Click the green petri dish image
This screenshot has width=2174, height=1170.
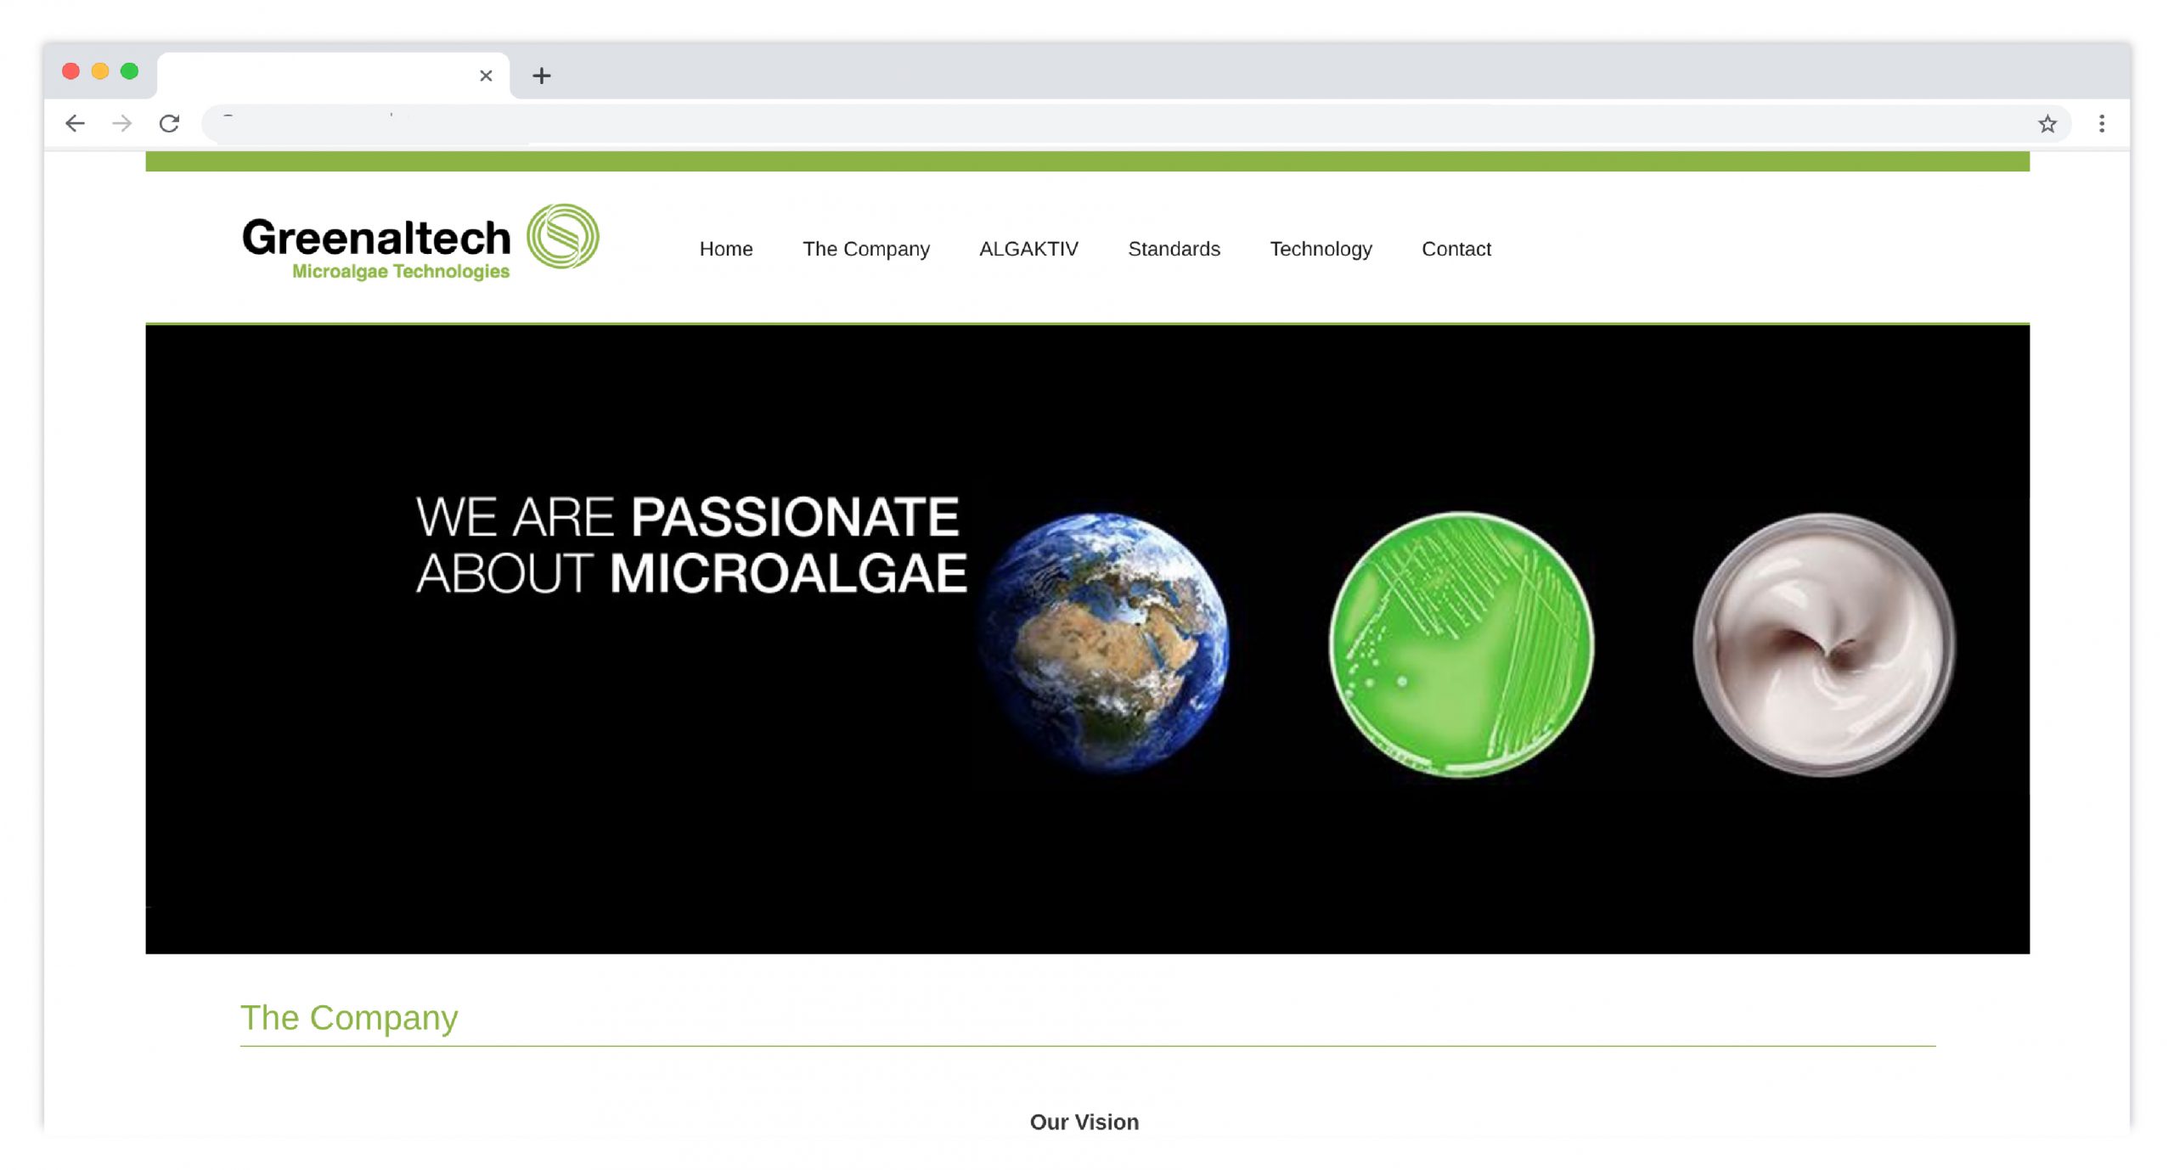pos(1461,644)
